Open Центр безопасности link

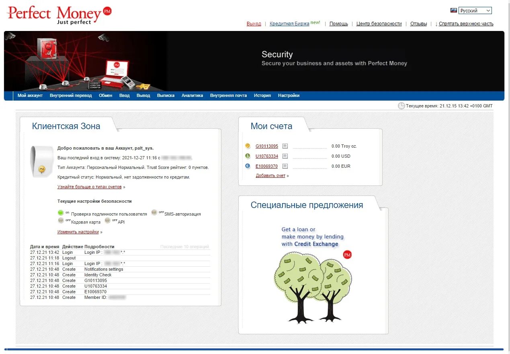point(379,24)
